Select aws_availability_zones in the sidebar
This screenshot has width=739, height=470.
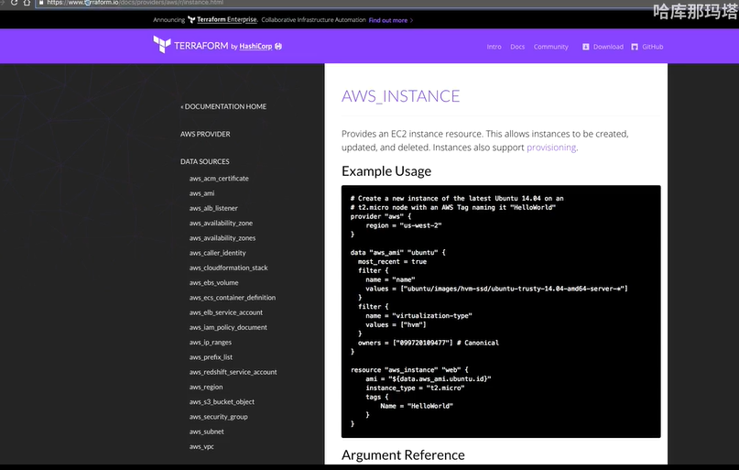[222, 238]
